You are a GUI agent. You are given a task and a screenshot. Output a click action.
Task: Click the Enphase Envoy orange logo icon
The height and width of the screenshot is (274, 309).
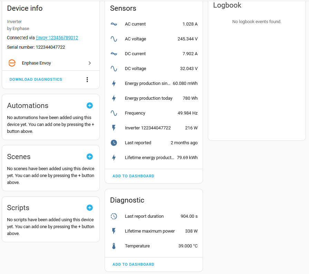click(x=12, y=63)
